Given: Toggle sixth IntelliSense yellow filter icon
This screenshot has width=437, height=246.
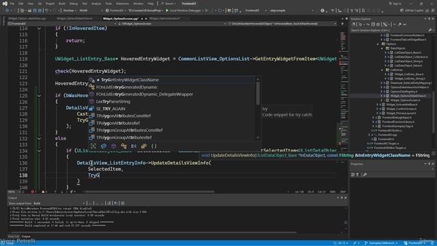Looking at the screenshot, I should tap(143, 146).
